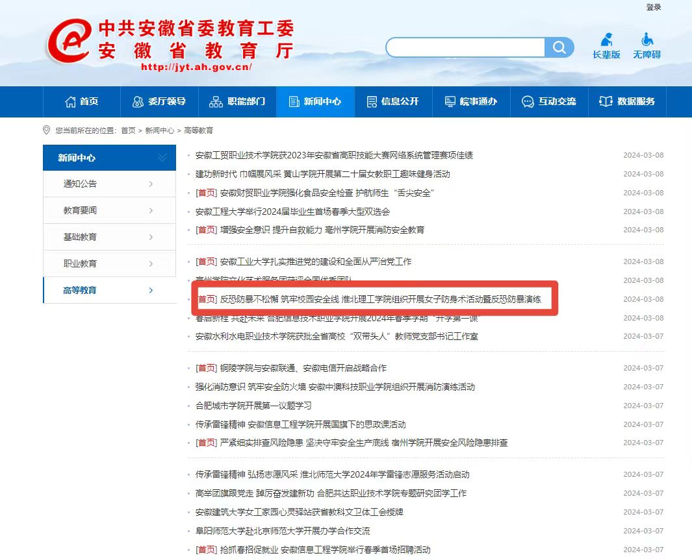Click 新闻中心 in the breadcrumb path
692x560 pixels.
159,130
